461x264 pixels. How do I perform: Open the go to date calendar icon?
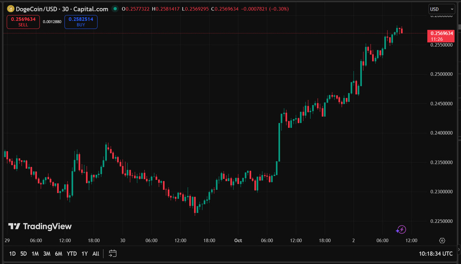pos(113,253)
